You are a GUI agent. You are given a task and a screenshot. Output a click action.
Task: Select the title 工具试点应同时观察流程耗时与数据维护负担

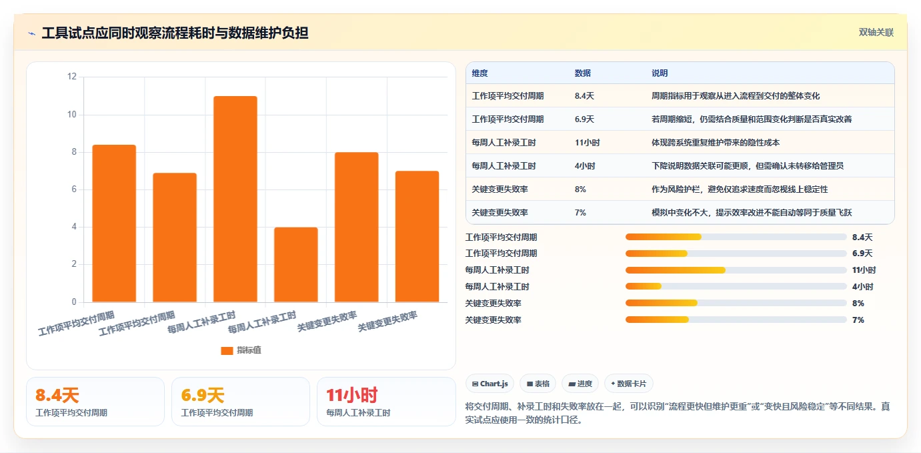pos(175,33)
